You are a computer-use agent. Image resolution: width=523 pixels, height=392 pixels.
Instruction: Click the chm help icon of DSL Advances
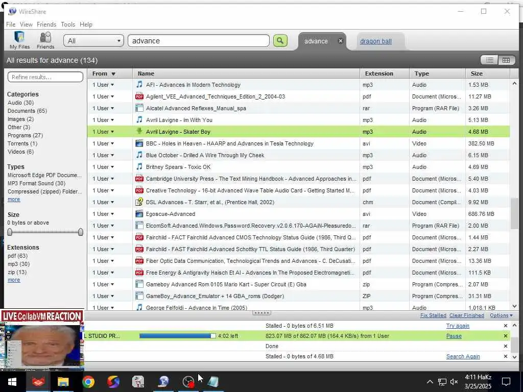pyautogui.click(x=139, y=202)
